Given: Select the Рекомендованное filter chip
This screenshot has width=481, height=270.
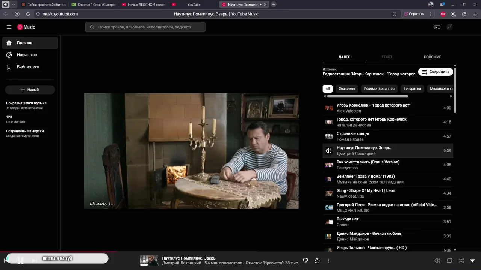Looking at the screenshot, I should (379, 88).
